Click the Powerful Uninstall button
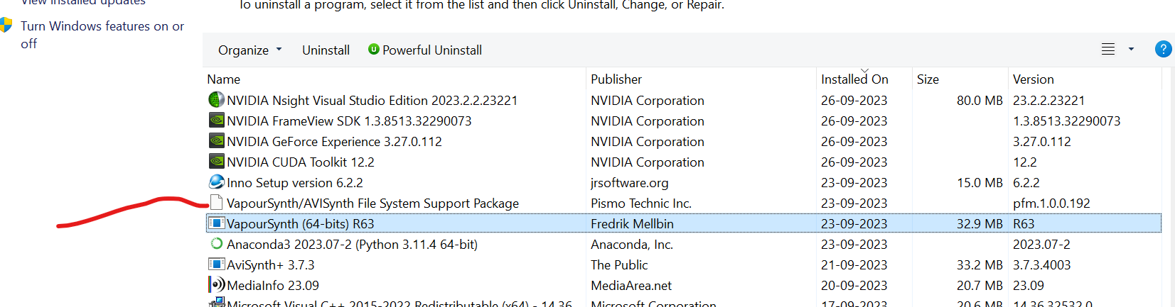This screenshot has height=307, width=1175. (x=424, y=50)
